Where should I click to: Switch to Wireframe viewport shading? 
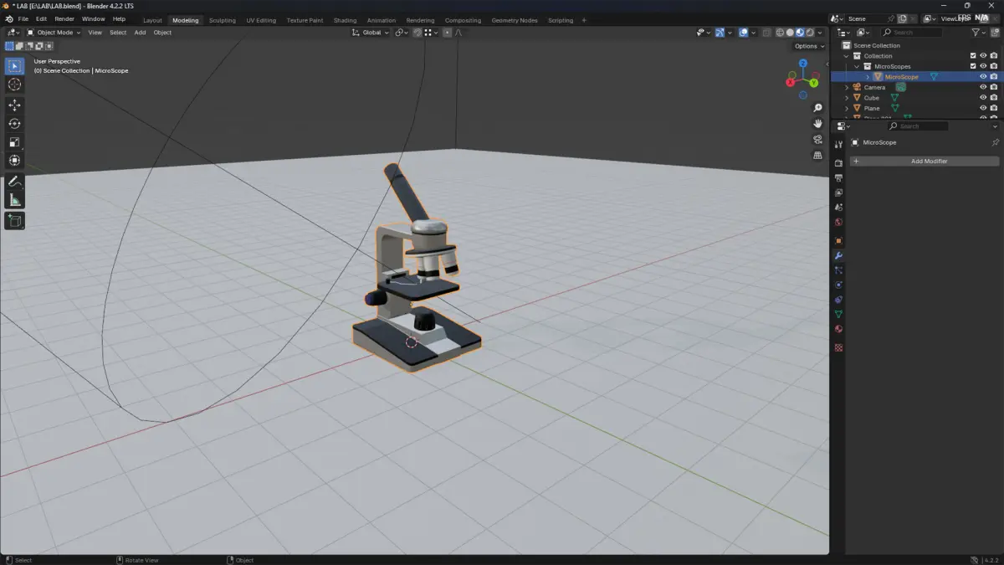(780, 33)
